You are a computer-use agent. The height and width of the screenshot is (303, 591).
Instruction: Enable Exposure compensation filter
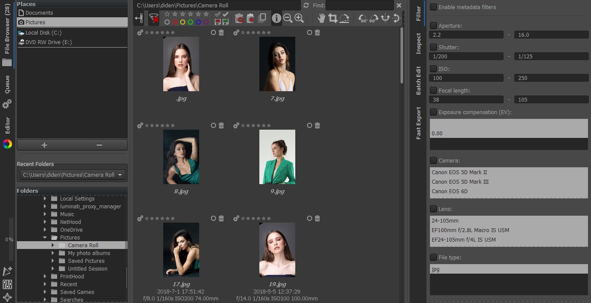[x=433, y=112]
